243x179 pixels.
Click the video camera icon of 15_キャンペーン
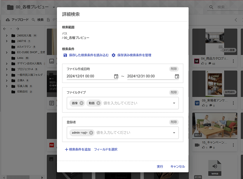pos(197,145)
